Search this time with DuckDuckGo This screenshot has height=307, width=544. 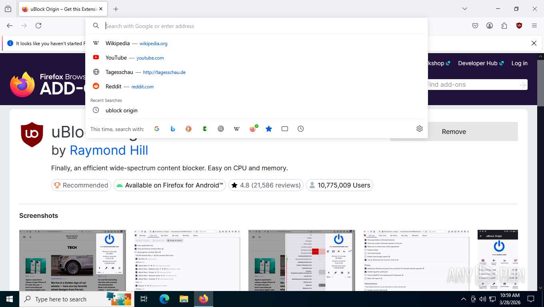[189, 129]
